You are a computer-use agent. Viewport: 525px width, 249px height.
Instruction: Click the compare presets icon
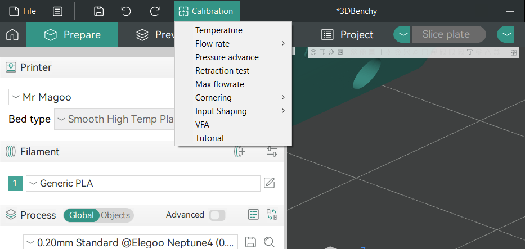click(x=272, y=215)
